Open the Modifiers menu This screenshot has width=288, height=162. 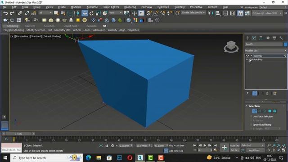click(x=76, y=7)
